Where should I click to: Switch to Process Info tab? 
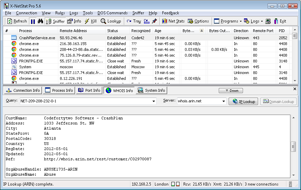(x=59, y=90)
